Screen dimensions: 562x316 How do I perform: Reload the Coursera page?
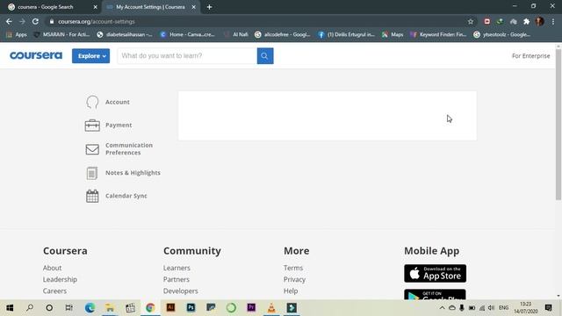[35, 21]
